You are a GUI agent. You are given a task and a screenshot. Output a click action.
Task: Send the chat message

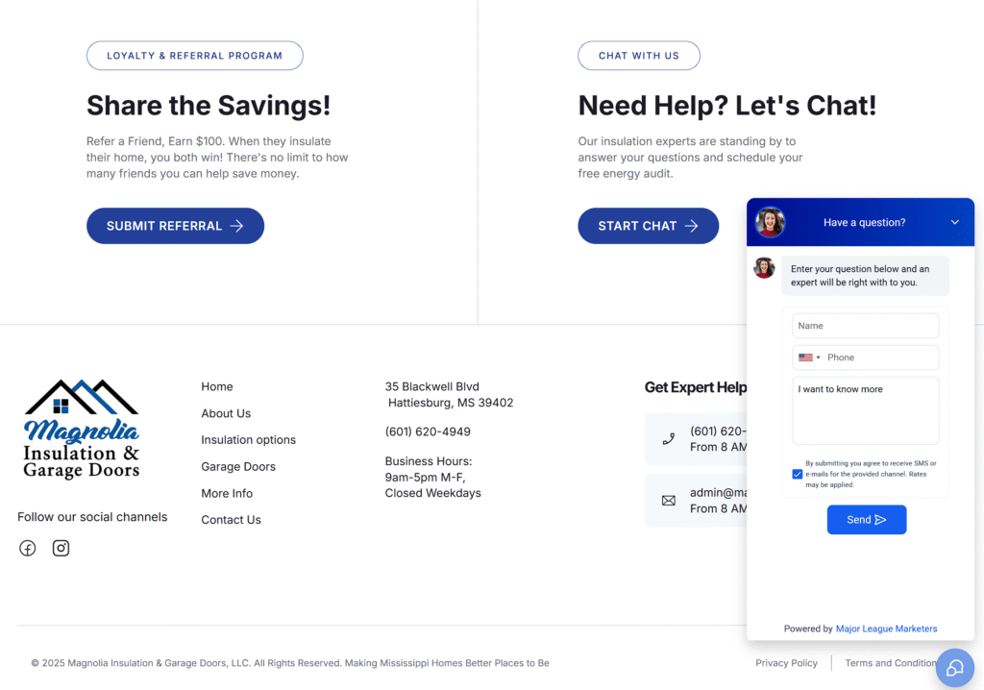click(866, 520)
